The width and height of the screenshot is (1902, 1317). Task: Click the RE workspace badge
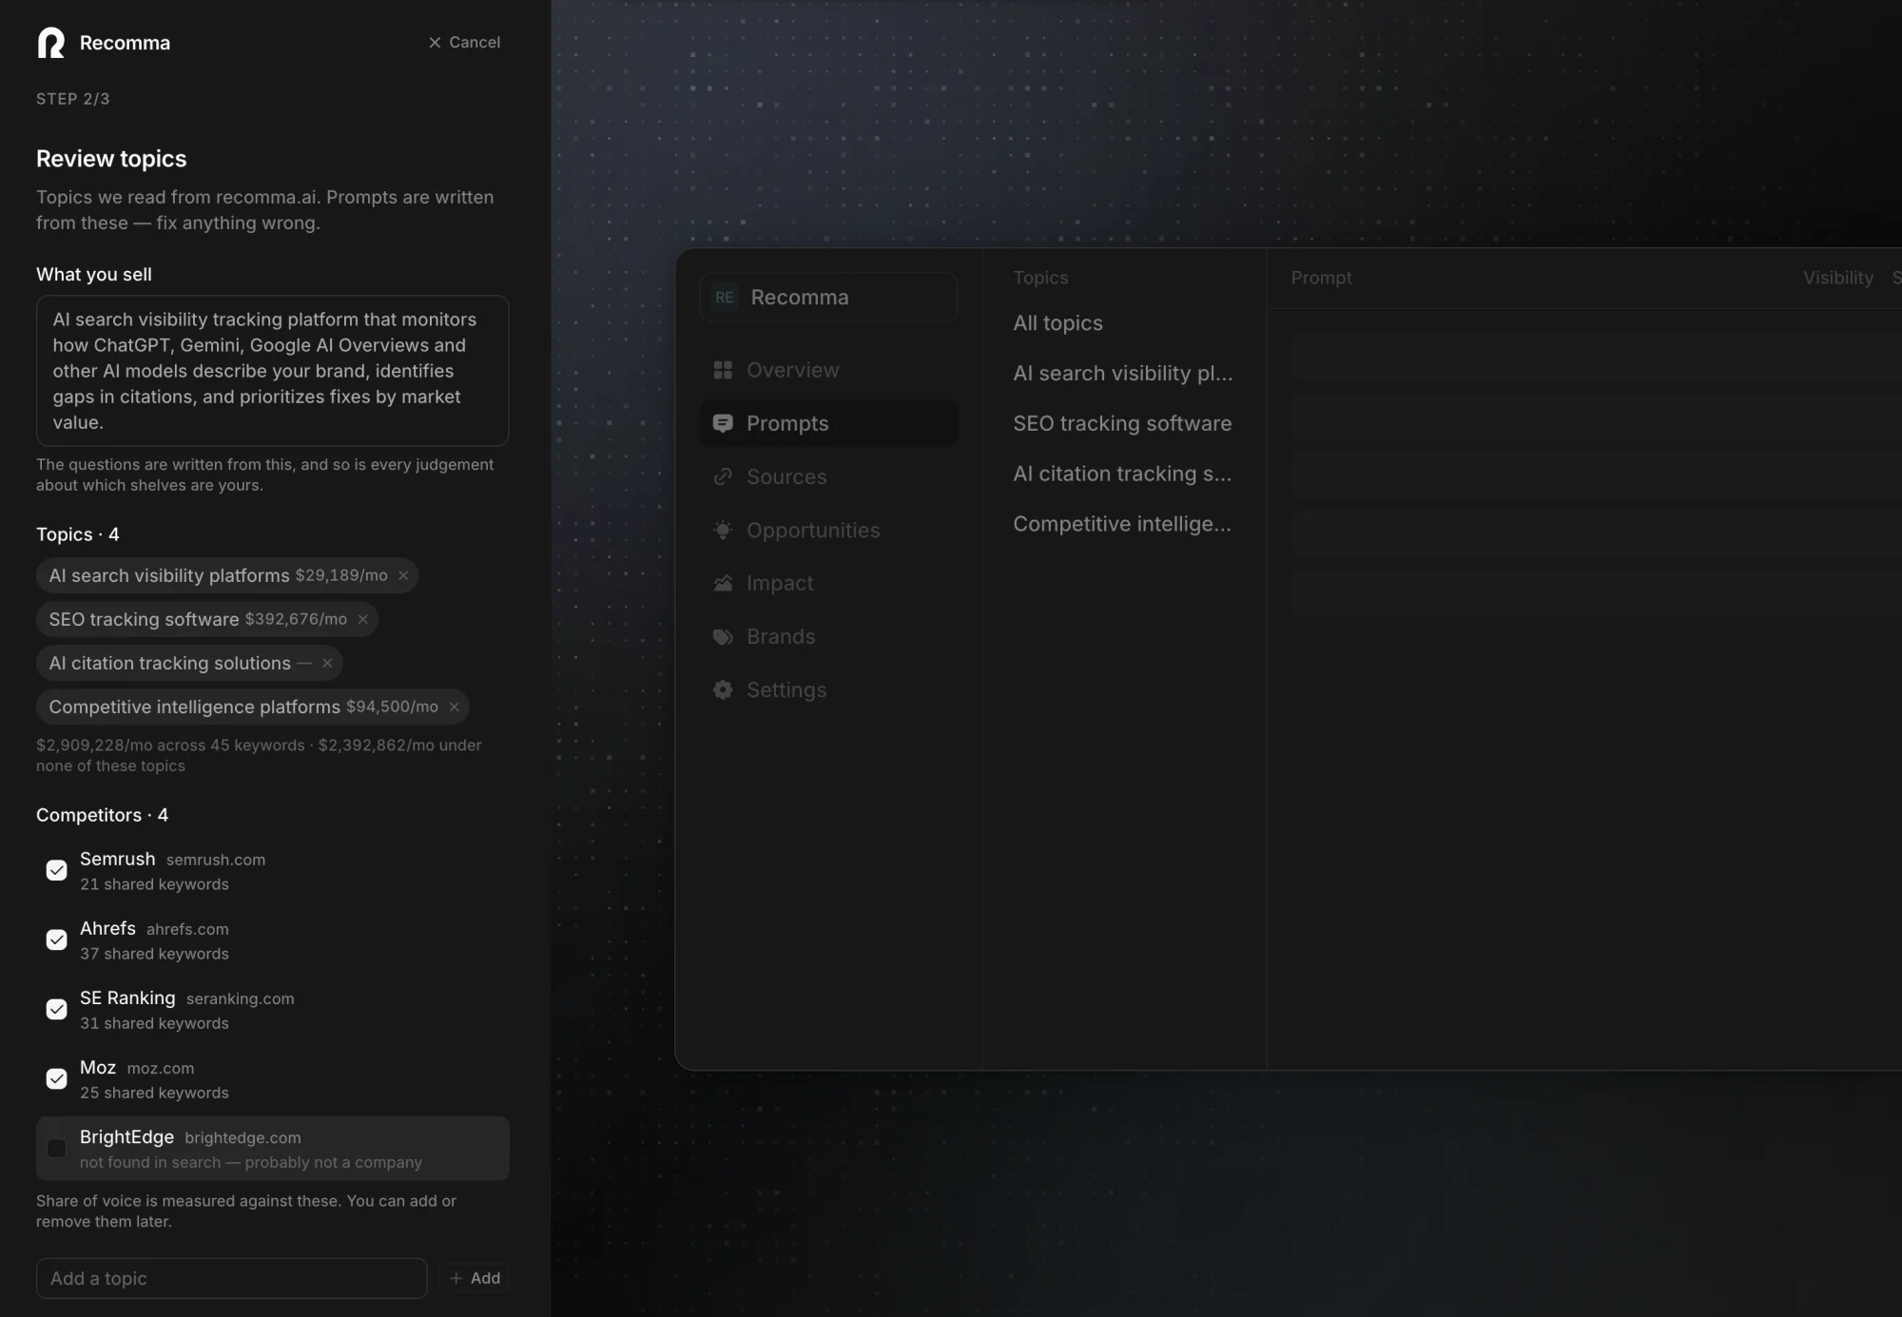point(725,298)
